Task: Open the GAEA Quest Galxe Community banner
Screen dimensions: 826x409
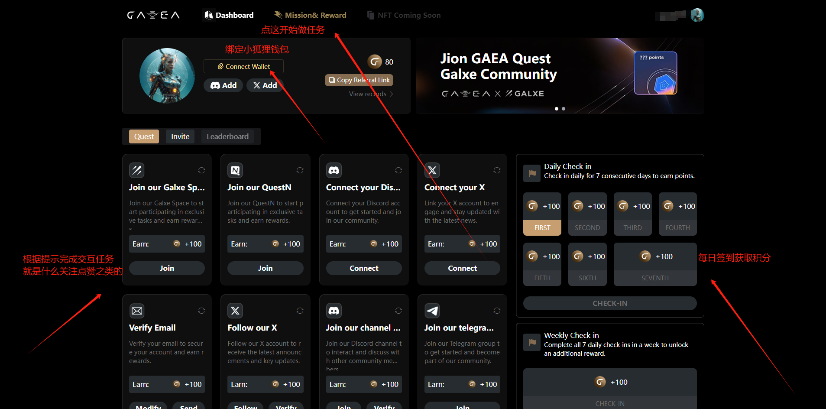Action: pyautogui.click(x=560, y=76)
